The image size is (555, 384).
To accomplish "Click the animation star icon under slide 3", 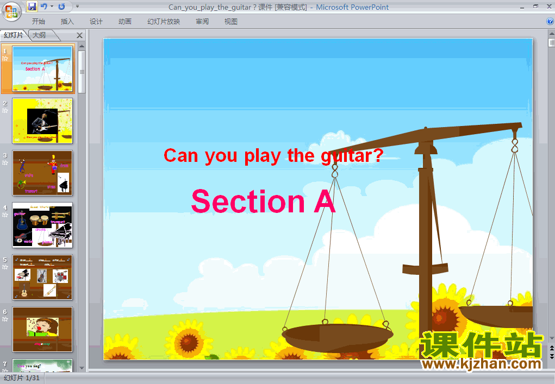I will point(5,163).
